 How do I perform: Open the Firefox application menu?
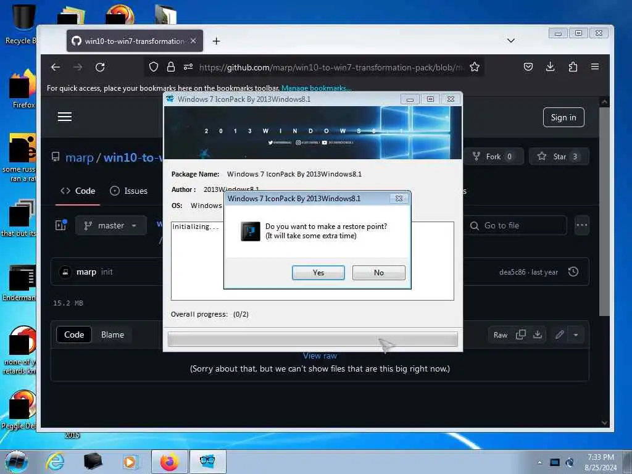(x=595, y=67)
